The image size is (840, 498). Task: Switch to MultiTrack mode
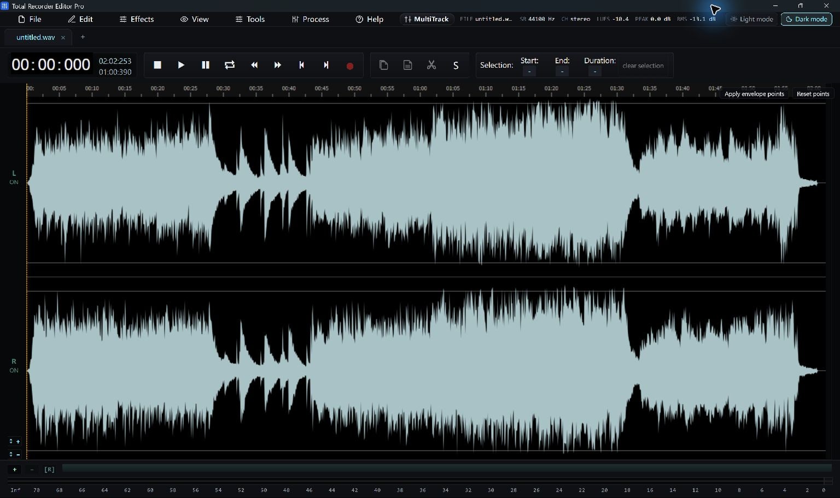pos(427,19)
